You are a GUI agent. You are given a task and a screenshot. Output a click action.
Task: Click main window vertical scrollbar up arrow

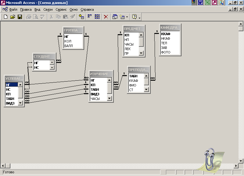point(241,24)
